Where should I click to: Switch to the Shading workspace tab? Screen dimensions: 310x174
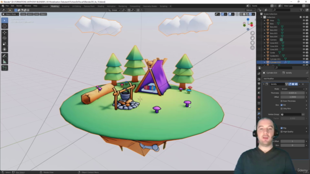(101, 6)
